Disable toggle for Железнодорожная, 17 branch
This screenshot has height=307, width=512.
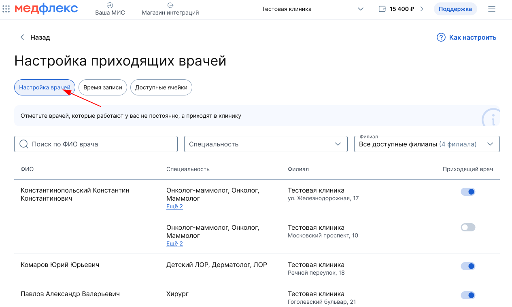pos(468,192)
